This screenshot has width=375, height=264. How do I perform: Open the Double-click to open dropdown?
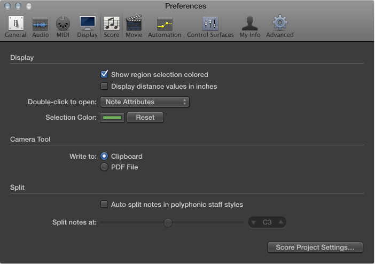click(x=145, y=102)
